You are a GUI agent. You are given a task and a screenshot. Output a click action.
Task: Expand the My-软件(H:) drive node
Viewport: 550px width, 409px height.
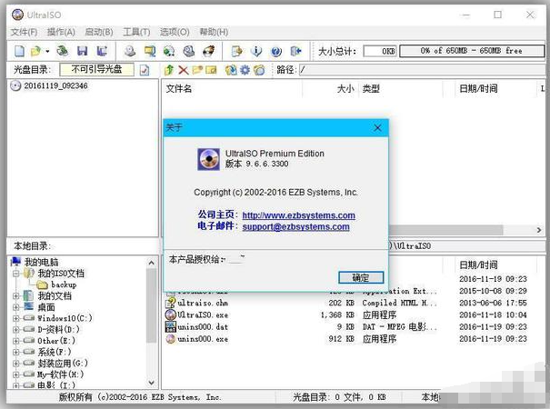[x=16, y=374]
